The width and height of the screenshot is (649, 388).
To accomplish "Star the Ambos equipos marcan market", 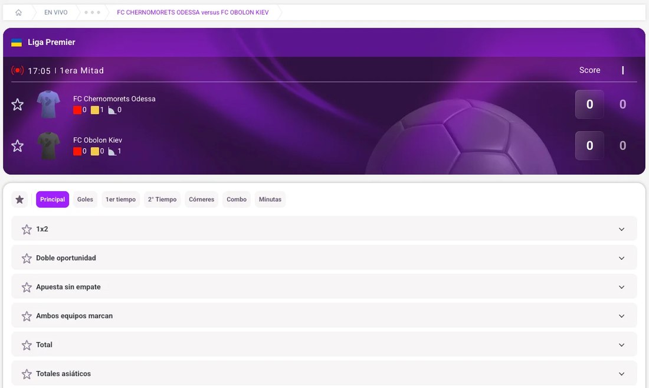I will [x=27, y=317].
